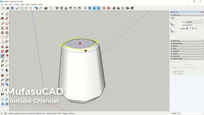Select the Scale tool
The width and height of the screenshot is (204, 115).
click(3, 56)
